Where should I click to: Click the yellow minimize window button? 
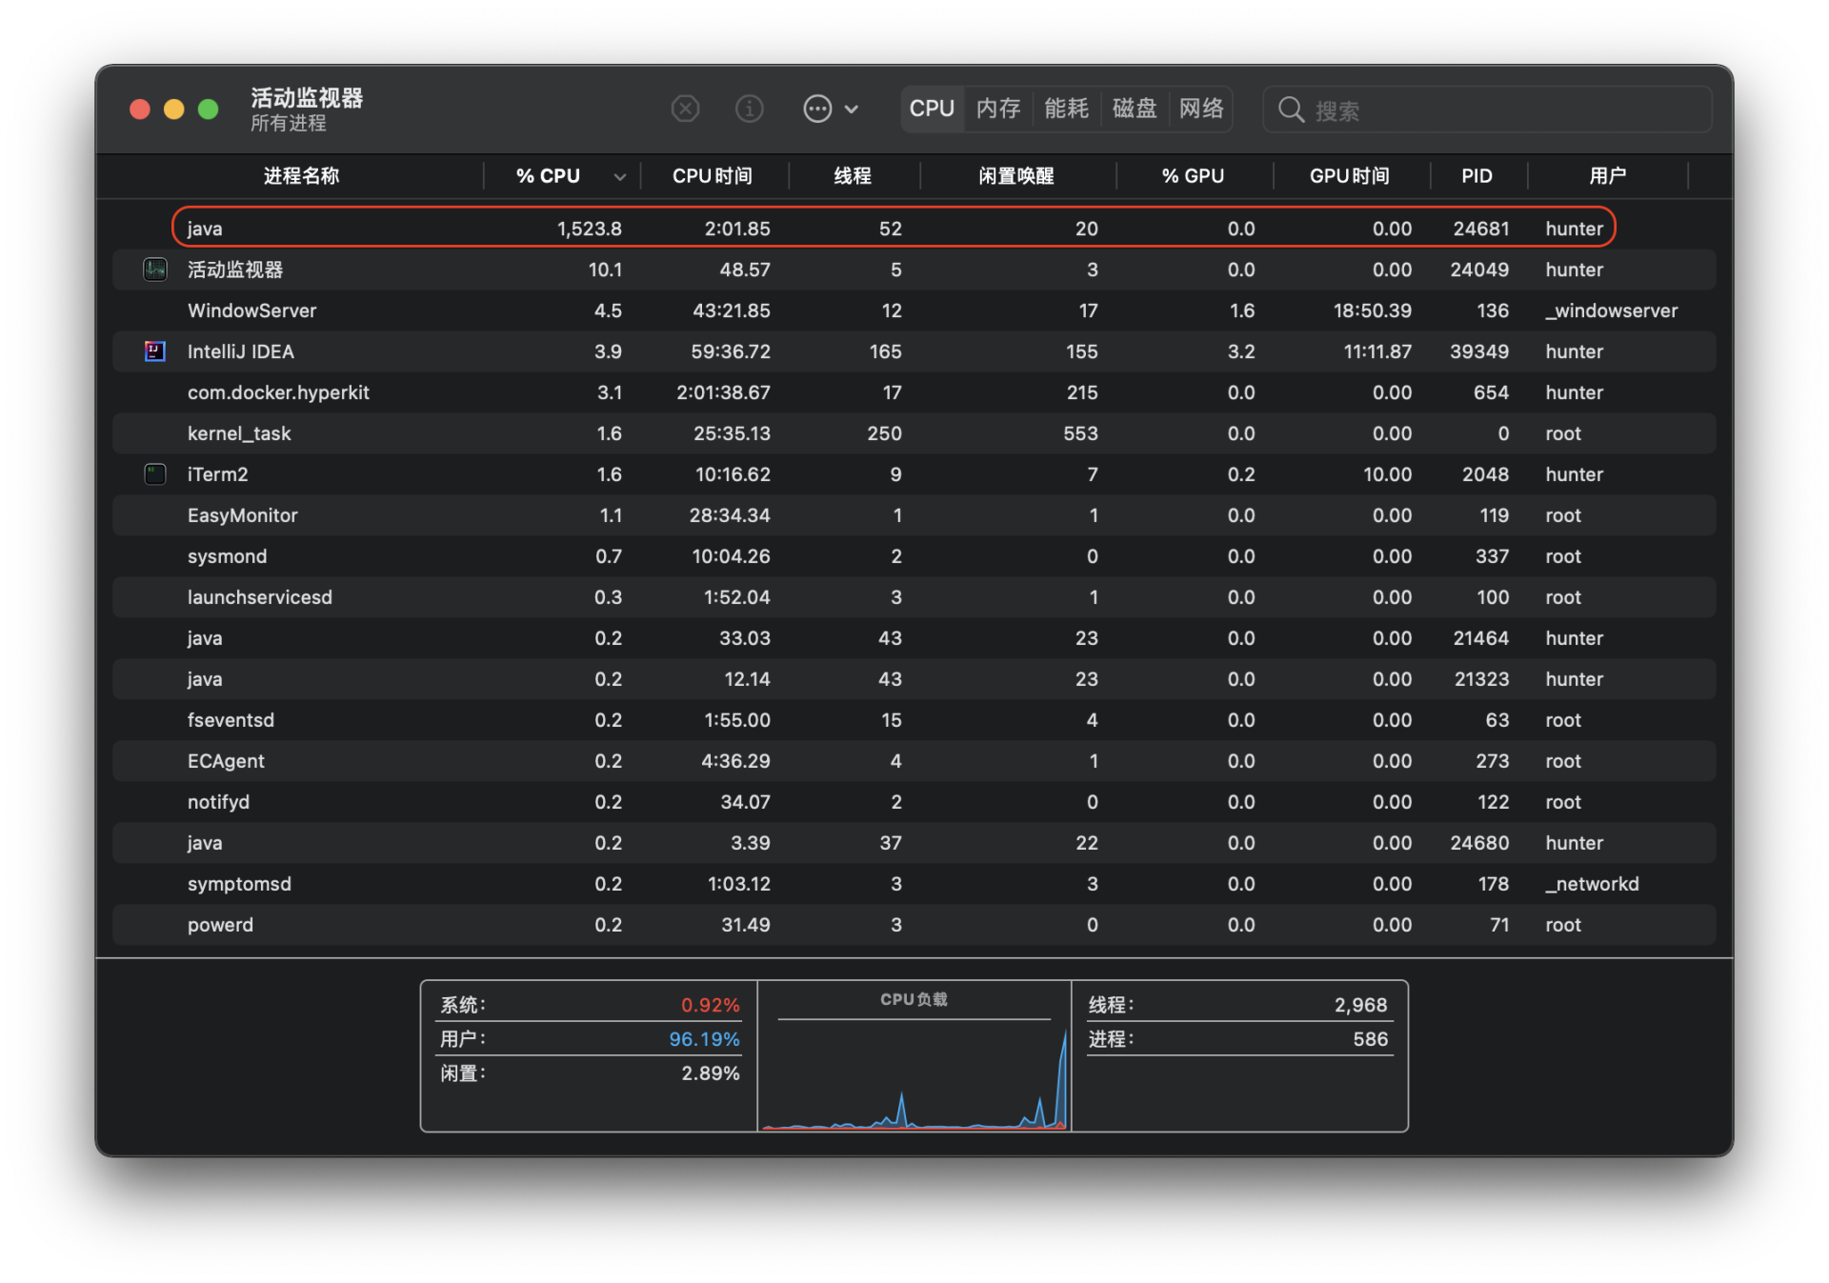point(173,110)
